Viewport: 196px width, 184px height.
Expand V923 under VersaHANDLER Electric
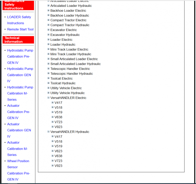click(53, 127)
